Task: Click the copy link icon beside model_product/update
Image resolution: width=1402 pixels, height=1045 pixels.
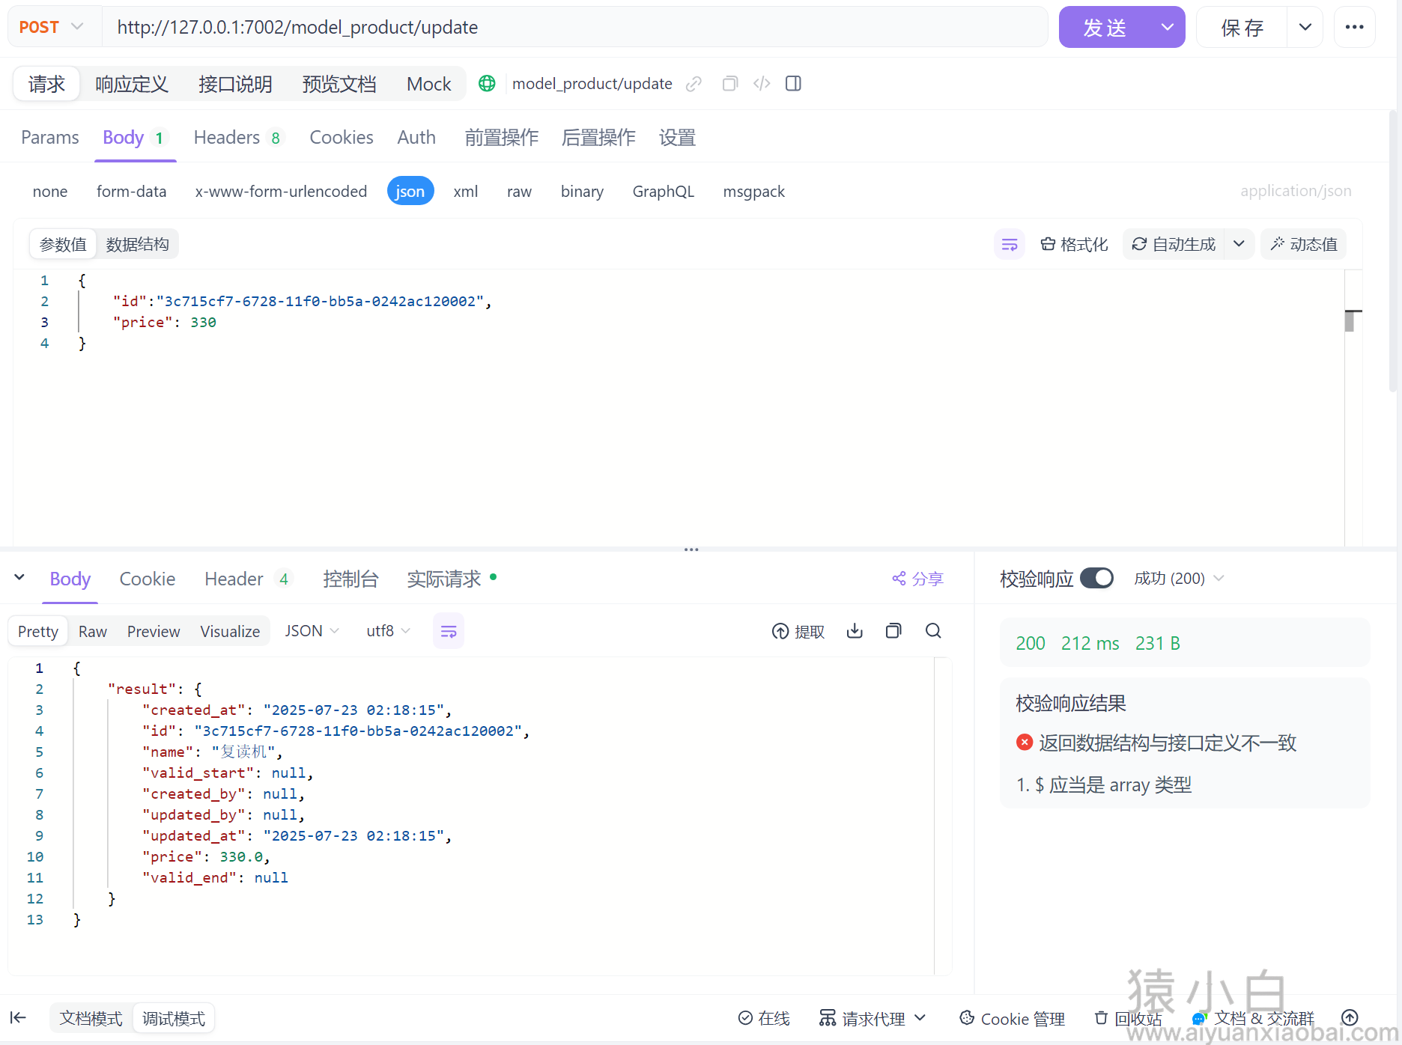Action: (x=694, y=84)
